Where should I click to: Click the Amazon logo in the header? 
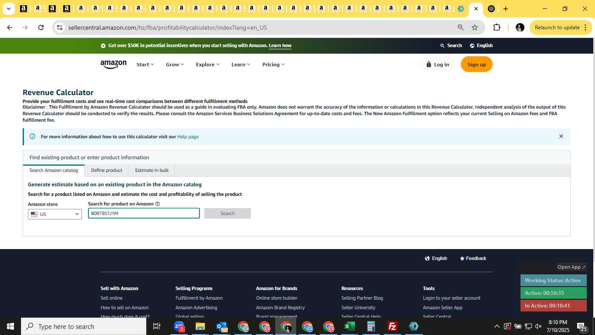pos(113,65)
